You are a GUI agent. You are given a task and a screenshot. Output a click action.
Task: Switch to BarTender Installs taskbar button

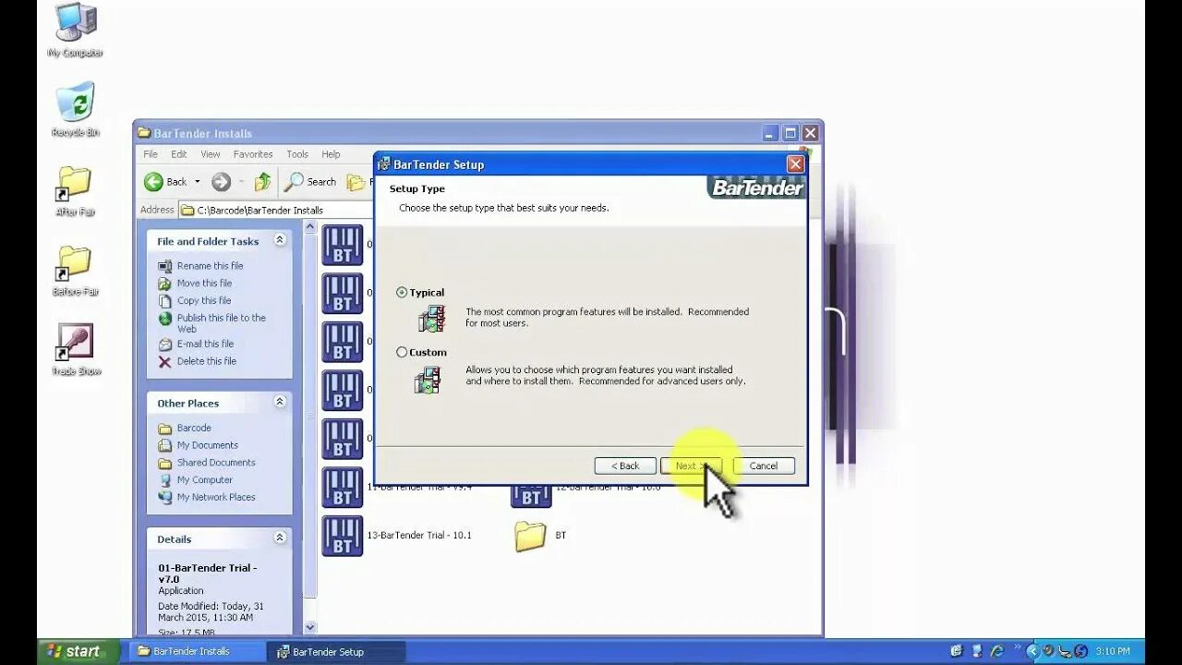point(195,651)
